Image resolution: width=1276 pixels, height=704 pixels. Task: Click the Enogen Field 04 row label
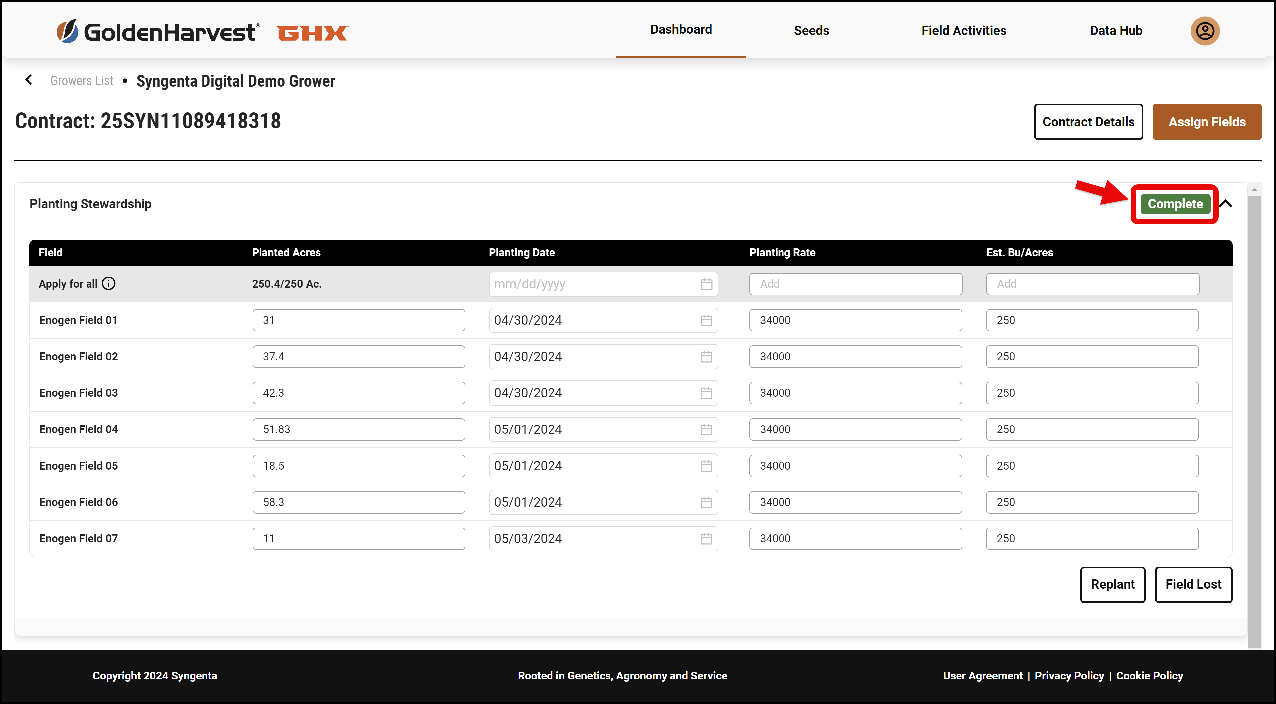(x=78, y=429)
